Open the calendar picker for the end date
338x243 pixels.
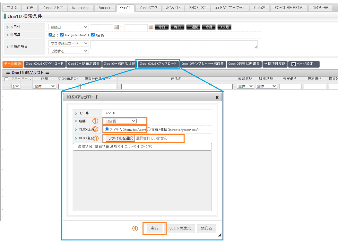[x=151, y=27]
